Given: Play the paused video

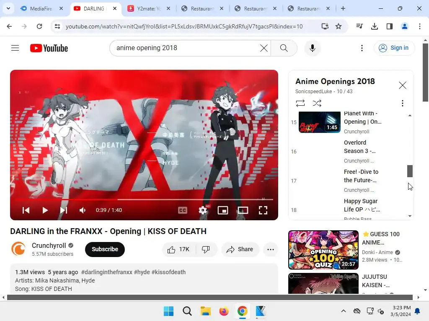Looking at the screenshot, I should (45, 210).
